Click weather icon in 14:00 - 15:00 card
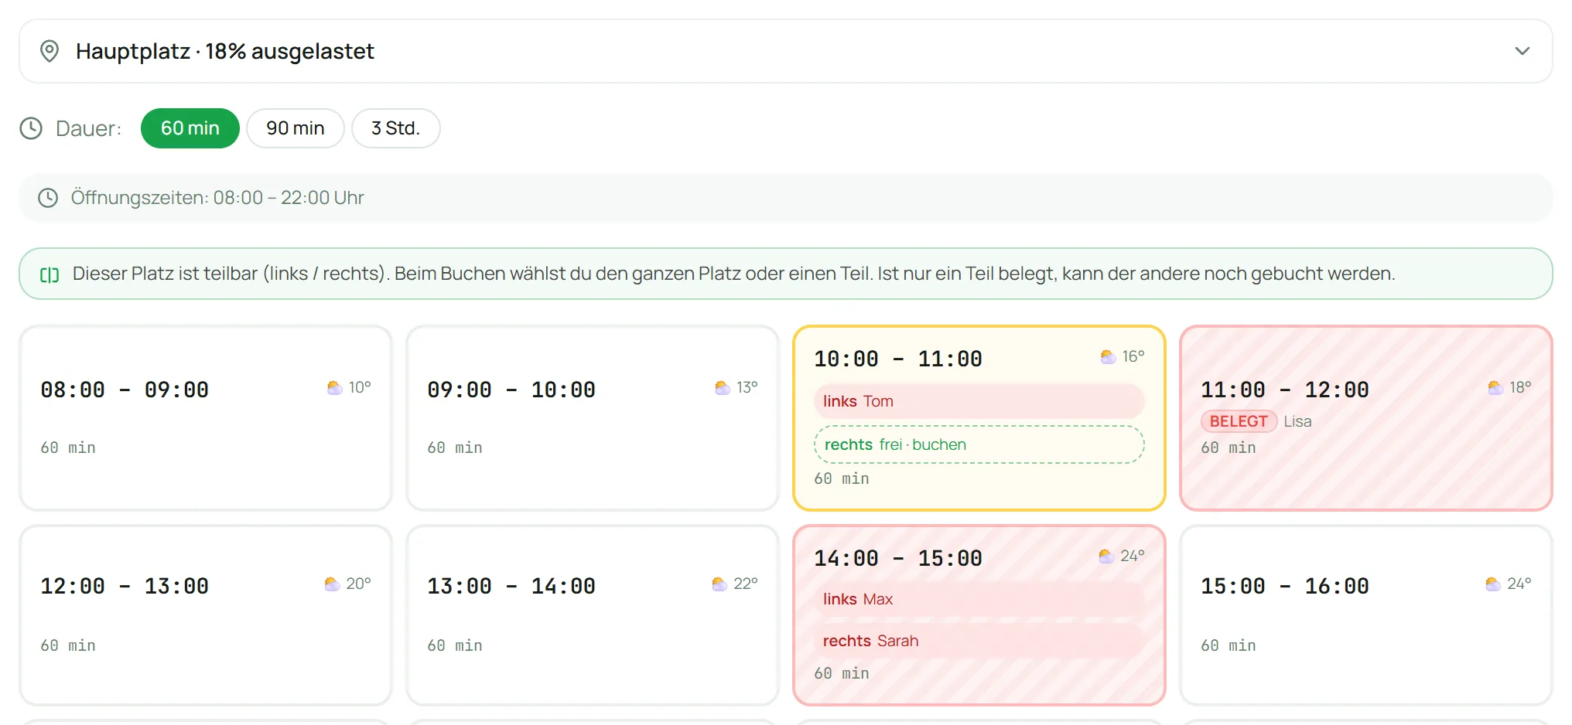This screenshot has width=1572, height=725. (1106, 556)
